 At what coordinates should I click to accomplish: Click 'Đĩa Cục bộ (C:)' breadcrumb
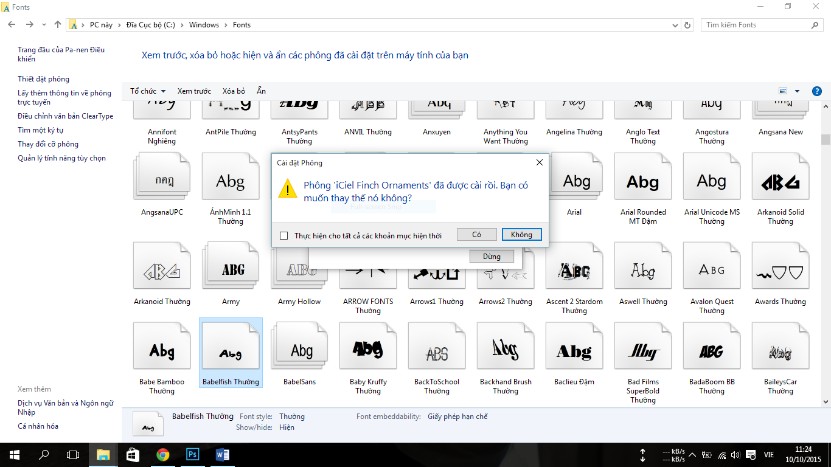[x=151, y=25]
